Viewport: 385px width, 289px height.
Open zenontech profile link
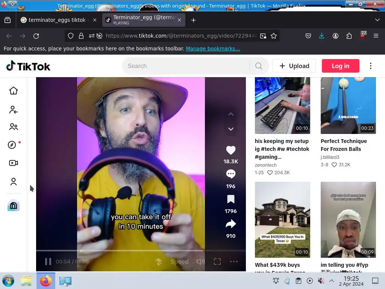[266, 165]
